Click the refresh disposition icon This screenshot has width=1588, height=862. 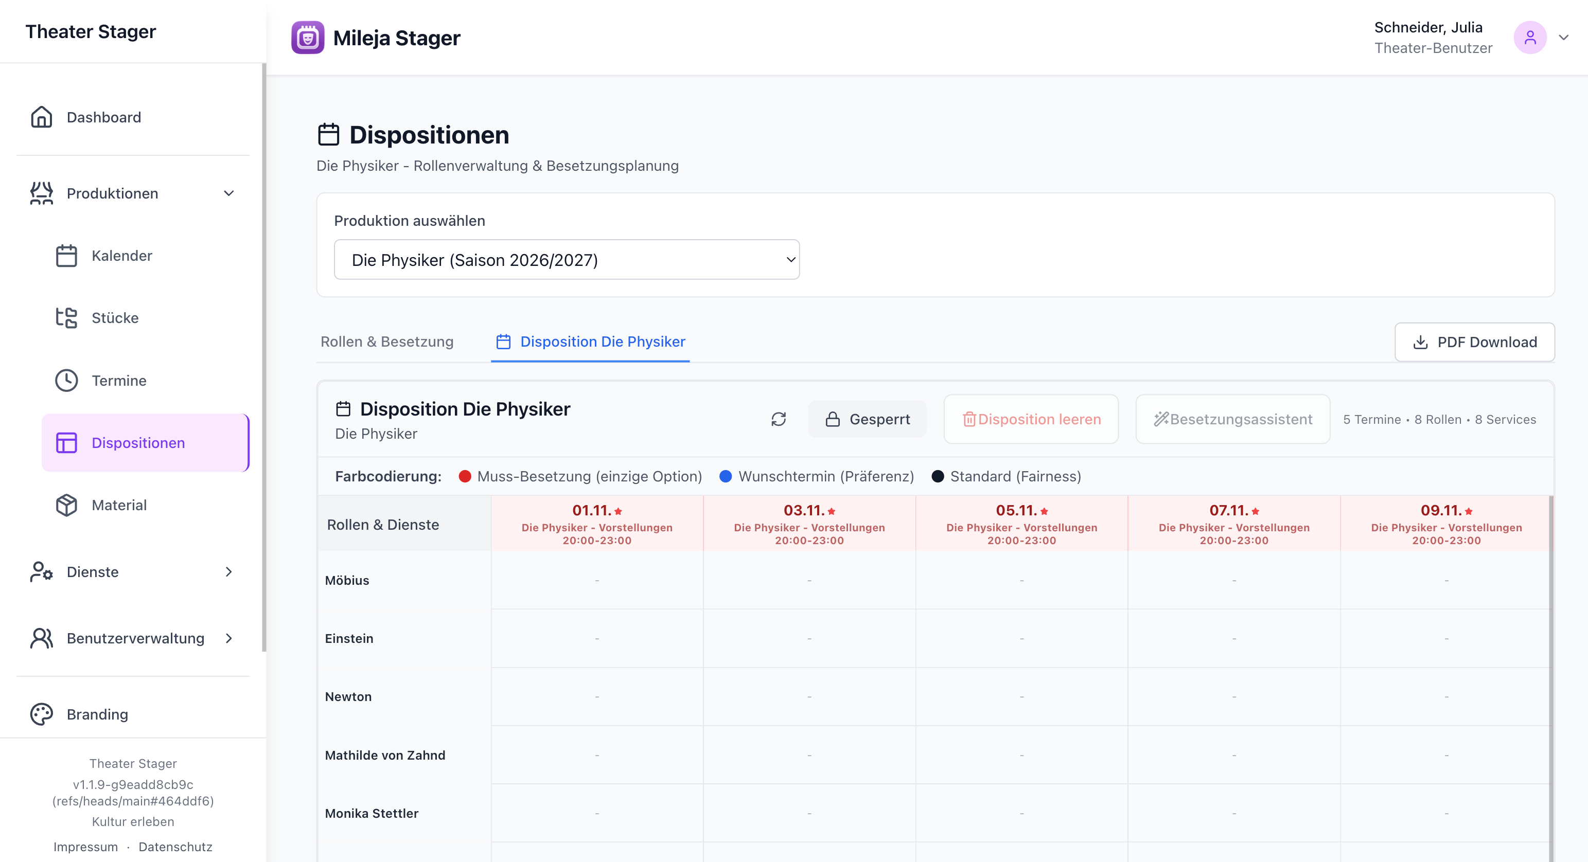(779, 419)
